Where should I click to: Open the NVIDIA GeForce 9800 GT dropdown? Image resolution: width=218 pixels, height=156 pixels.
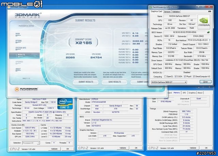click(169, 82)
